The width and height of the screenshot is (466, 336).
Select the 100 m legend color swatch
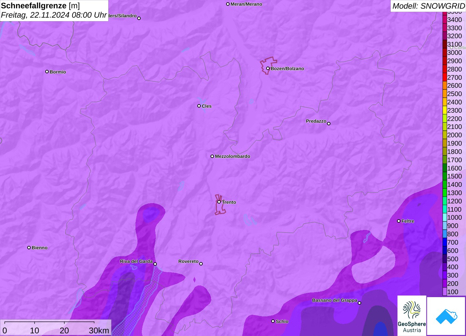tap(445, 292)
